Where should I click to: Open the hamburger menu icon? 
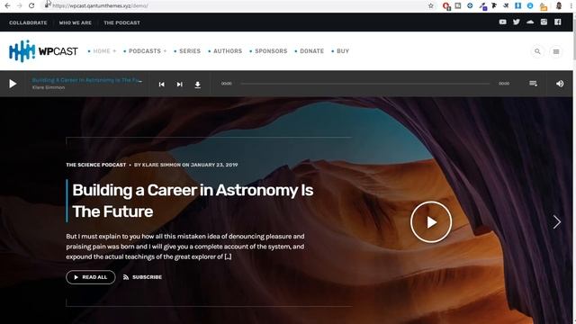(556, 51)
